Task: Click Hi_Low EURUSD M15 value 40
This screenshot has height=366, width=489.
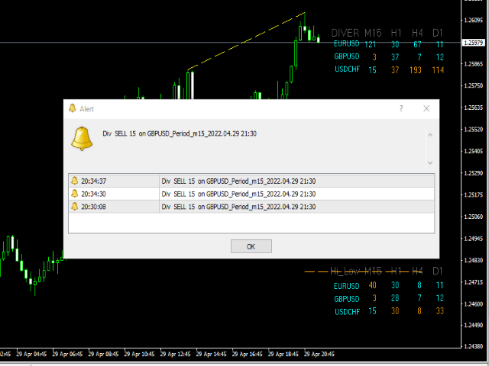Action: pos(372,285)
